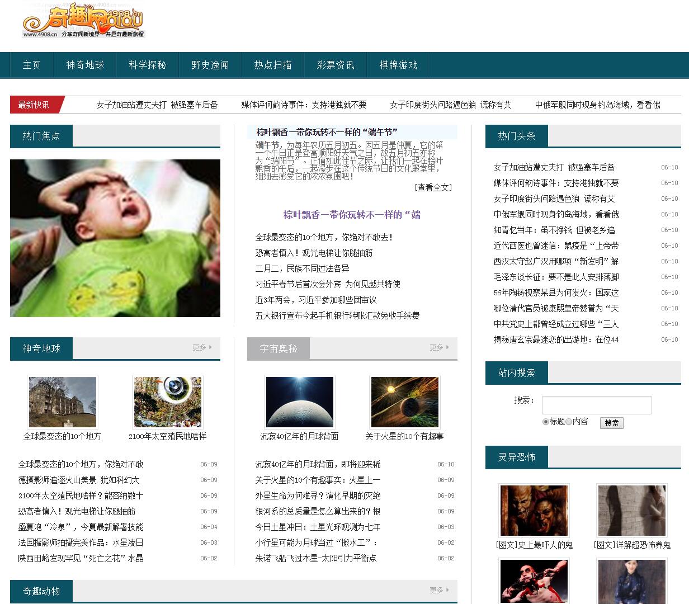Image resolution: width=689 pixels, height=604 pixels.
Task: Open thumbnail 详解超恐怖养鬼
Action: pos(632,511)
